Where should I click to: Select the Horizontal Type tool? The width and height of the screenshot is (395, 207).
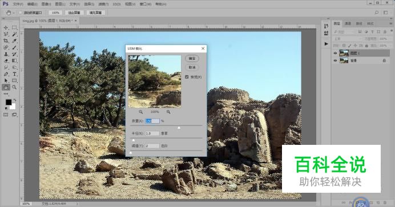[14, 74]
